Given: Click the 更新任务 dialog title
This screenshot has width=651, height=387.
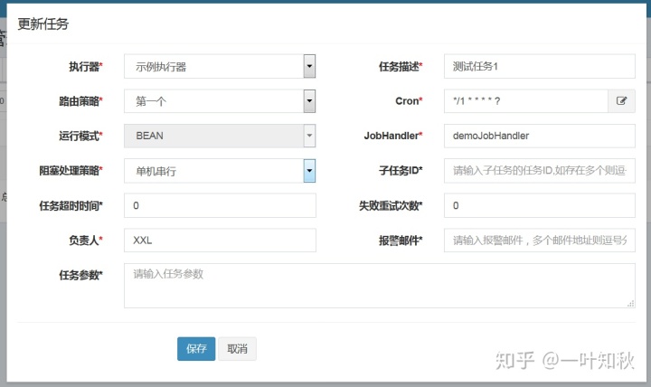Looking at the screenshot, I should tap(43, 24).
